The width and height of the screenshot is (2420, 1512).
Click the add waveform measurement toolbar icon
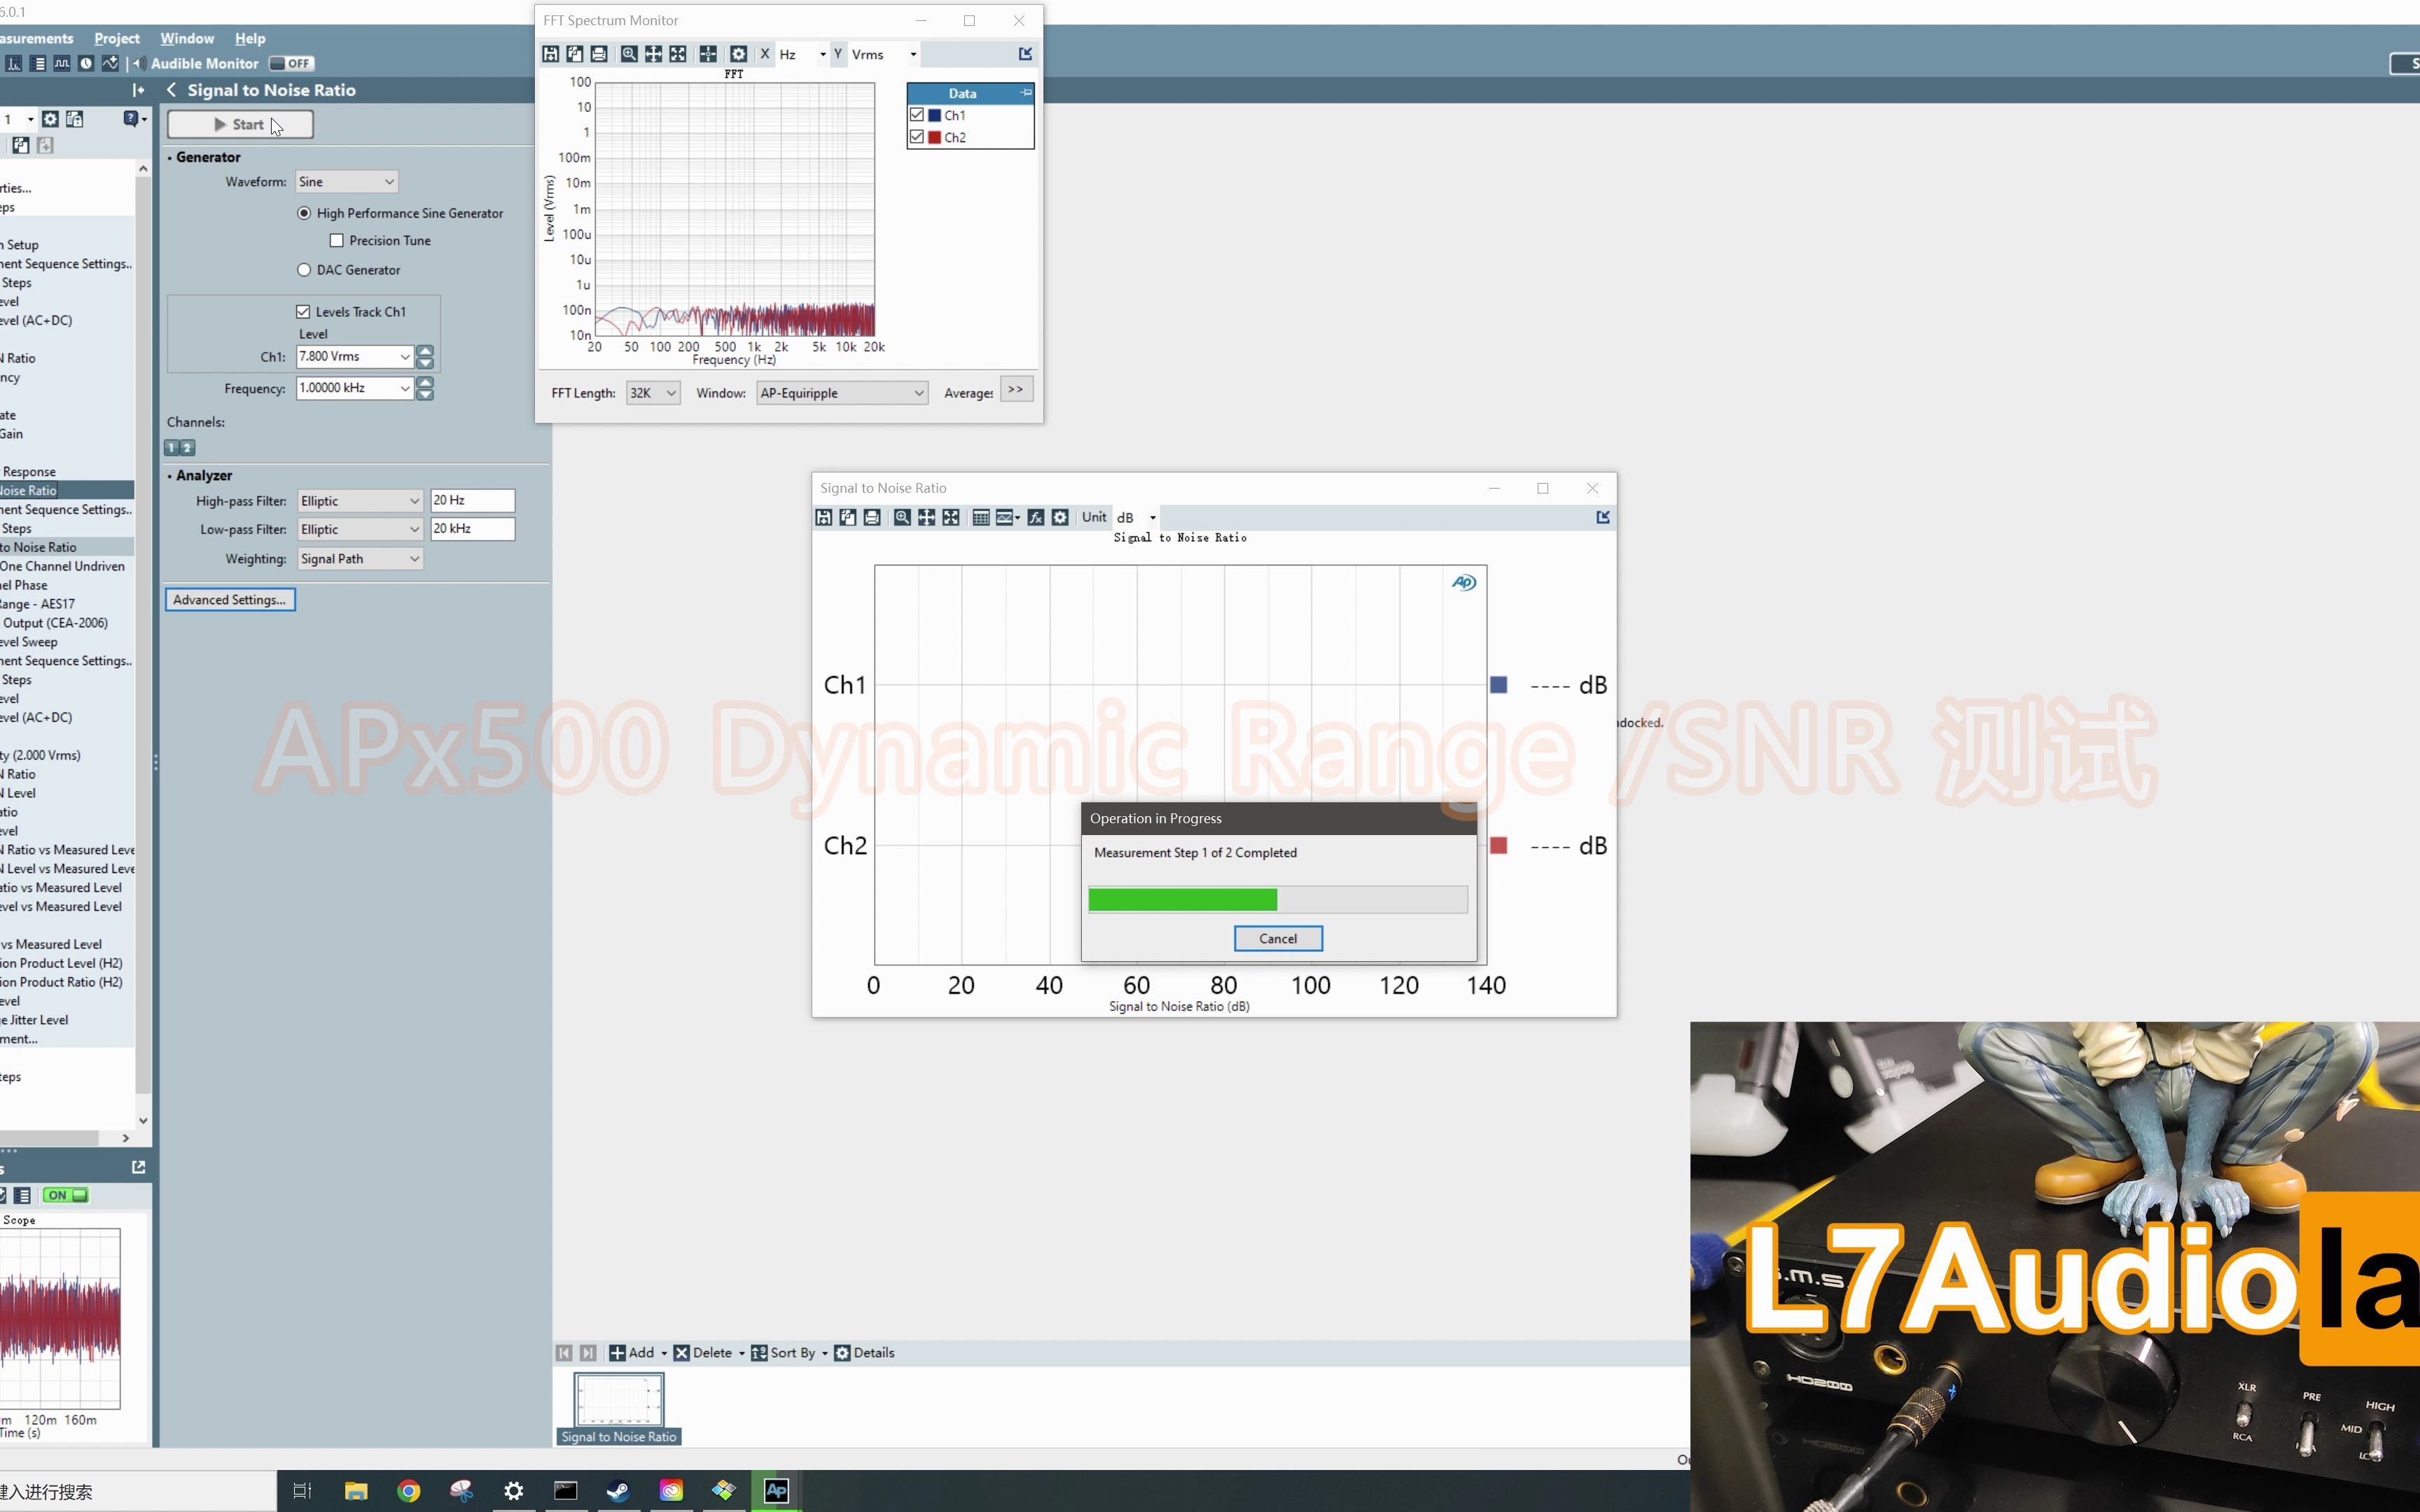110,63
